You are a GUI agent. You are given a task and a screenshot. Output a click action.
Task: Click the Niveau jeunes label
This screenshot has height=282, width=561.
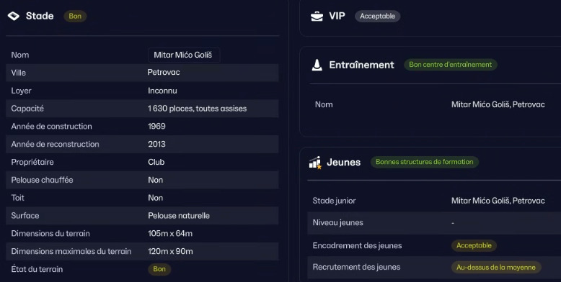point(337,223)
